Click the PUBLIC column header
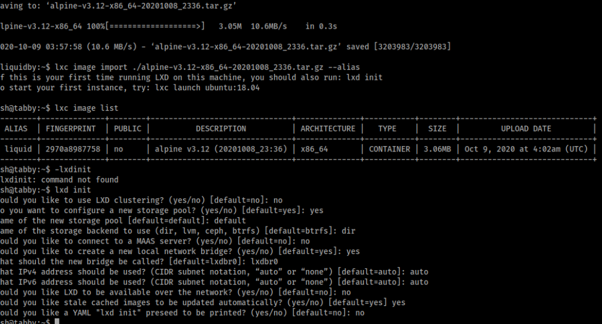The height and width of the screenshot is (324, 602). coord(128,129)
